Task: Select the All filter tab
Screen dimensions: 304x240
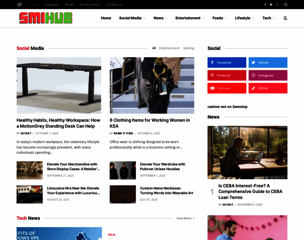Action: point(154,48)
